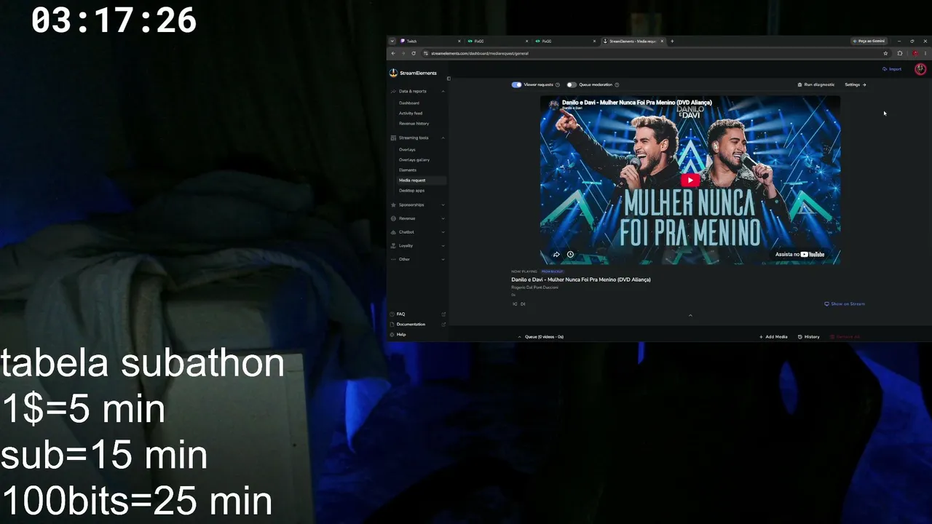Expand the Other section chevron
The width and height of the screenshot is (932, 524).
coord(443,259)
